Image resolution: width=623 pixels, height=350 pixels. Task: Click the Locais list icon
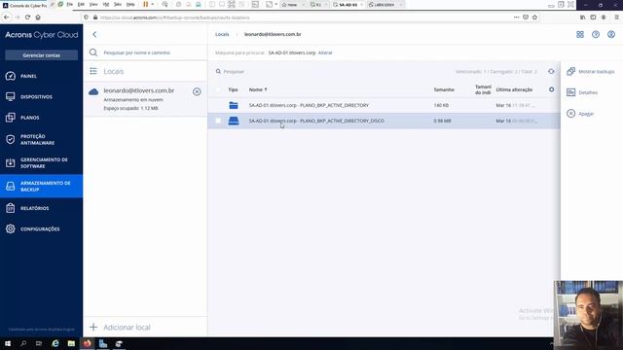coord(93,71)
